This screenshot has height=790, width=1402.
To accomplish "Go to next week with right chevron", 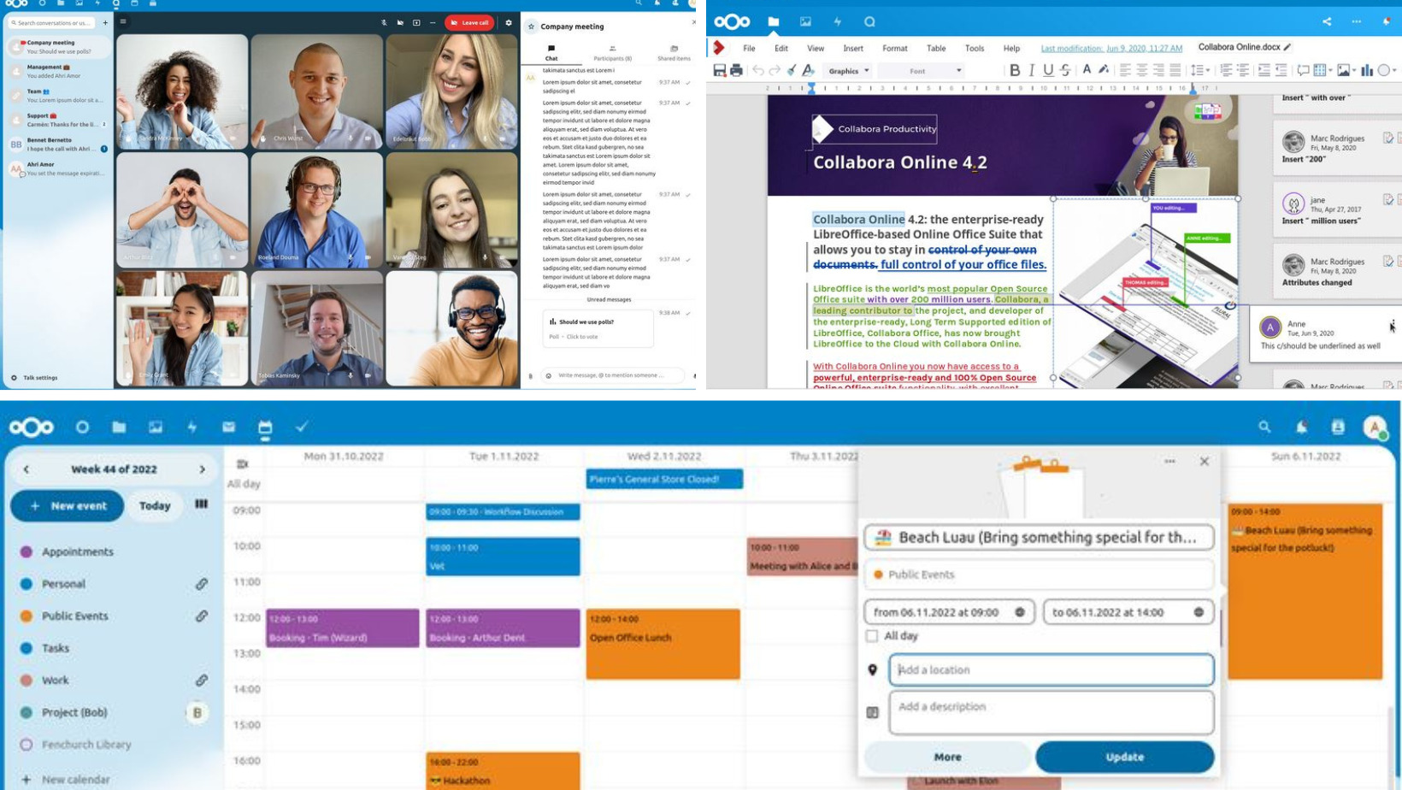I will click(x=202, y=469).
